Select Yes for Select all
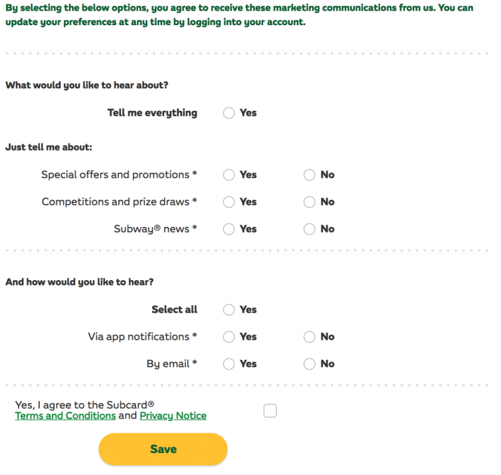Viewport: 501px width, 475px height. pyautogui.click(x=229, y=310)
